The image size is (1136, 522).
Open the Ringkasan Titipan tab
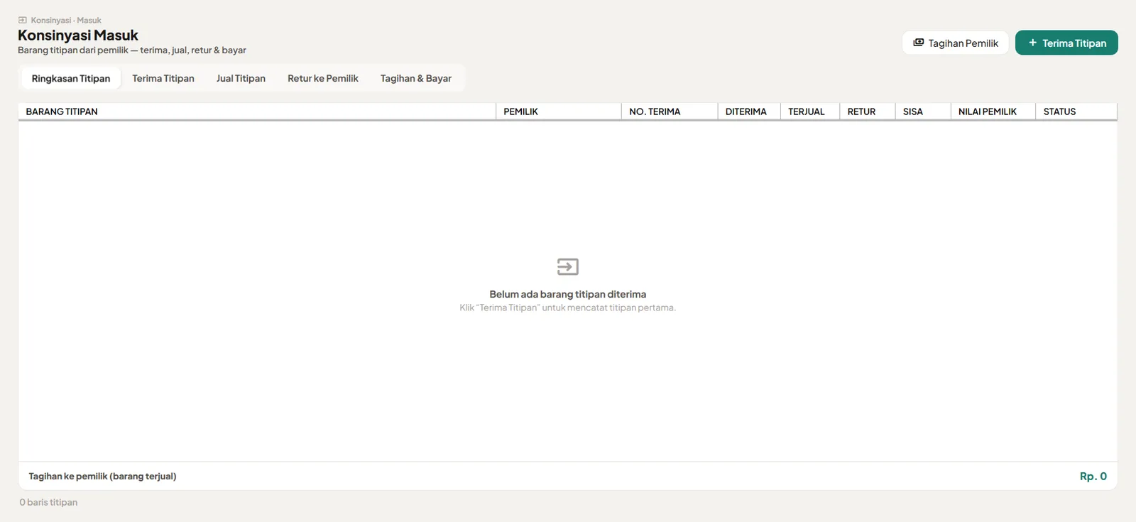pyautogui.click(x=71, y=78)
